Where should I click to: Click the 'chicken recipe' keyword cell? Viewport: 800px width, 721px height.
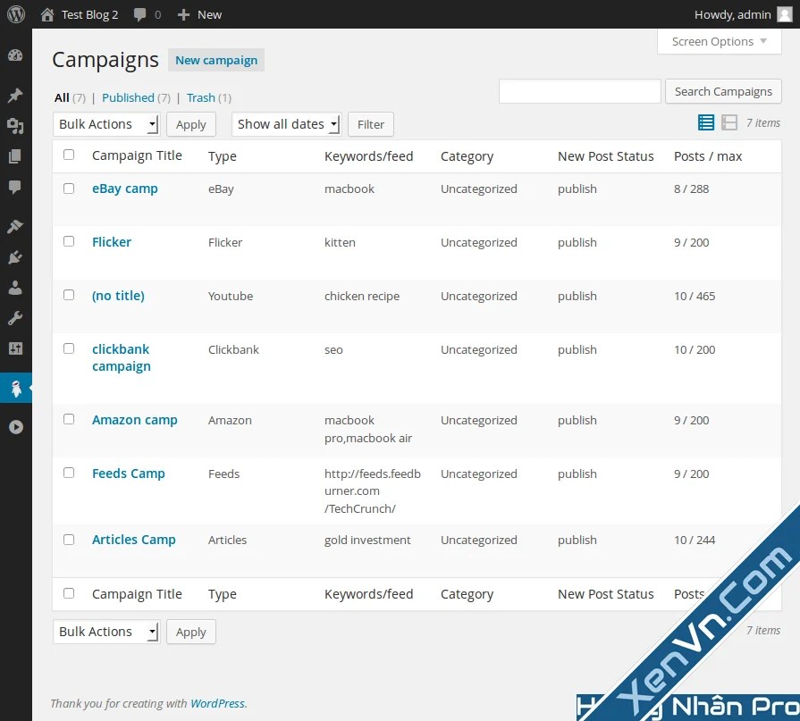pos(362,297)
